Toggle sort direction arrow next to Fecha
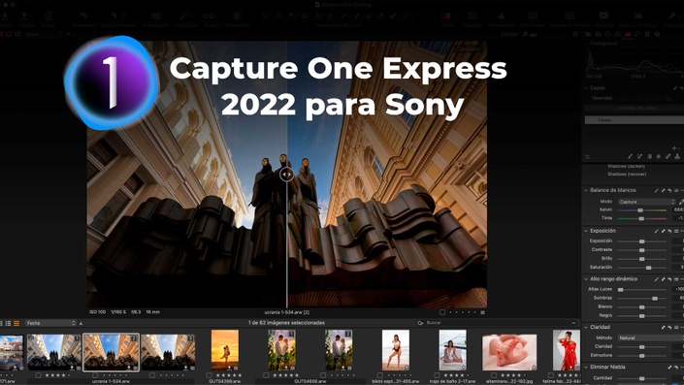This screenshot has width=684, height=385. tap(81, 323)
